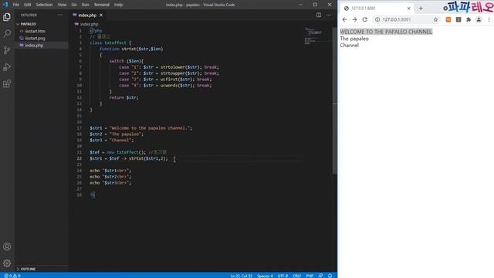Open the Accounts menu icon
Image resolution: width=494 pixels, height=278 pixels.
(x=7, y=246)
